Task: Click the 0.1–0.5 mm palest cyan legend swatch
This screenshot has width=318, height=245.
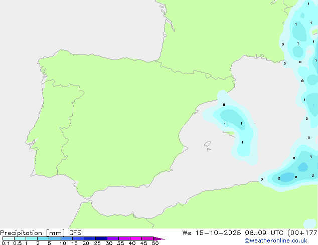Action: coord(9,238)
